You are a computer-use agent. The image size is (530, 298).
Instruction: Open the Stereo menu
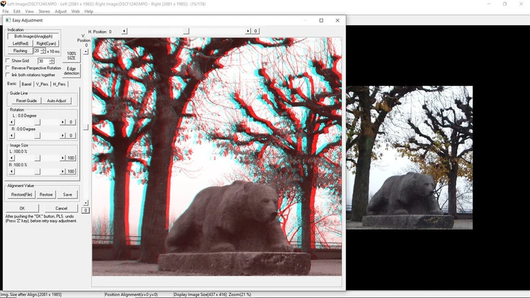(x=44, y=11)
